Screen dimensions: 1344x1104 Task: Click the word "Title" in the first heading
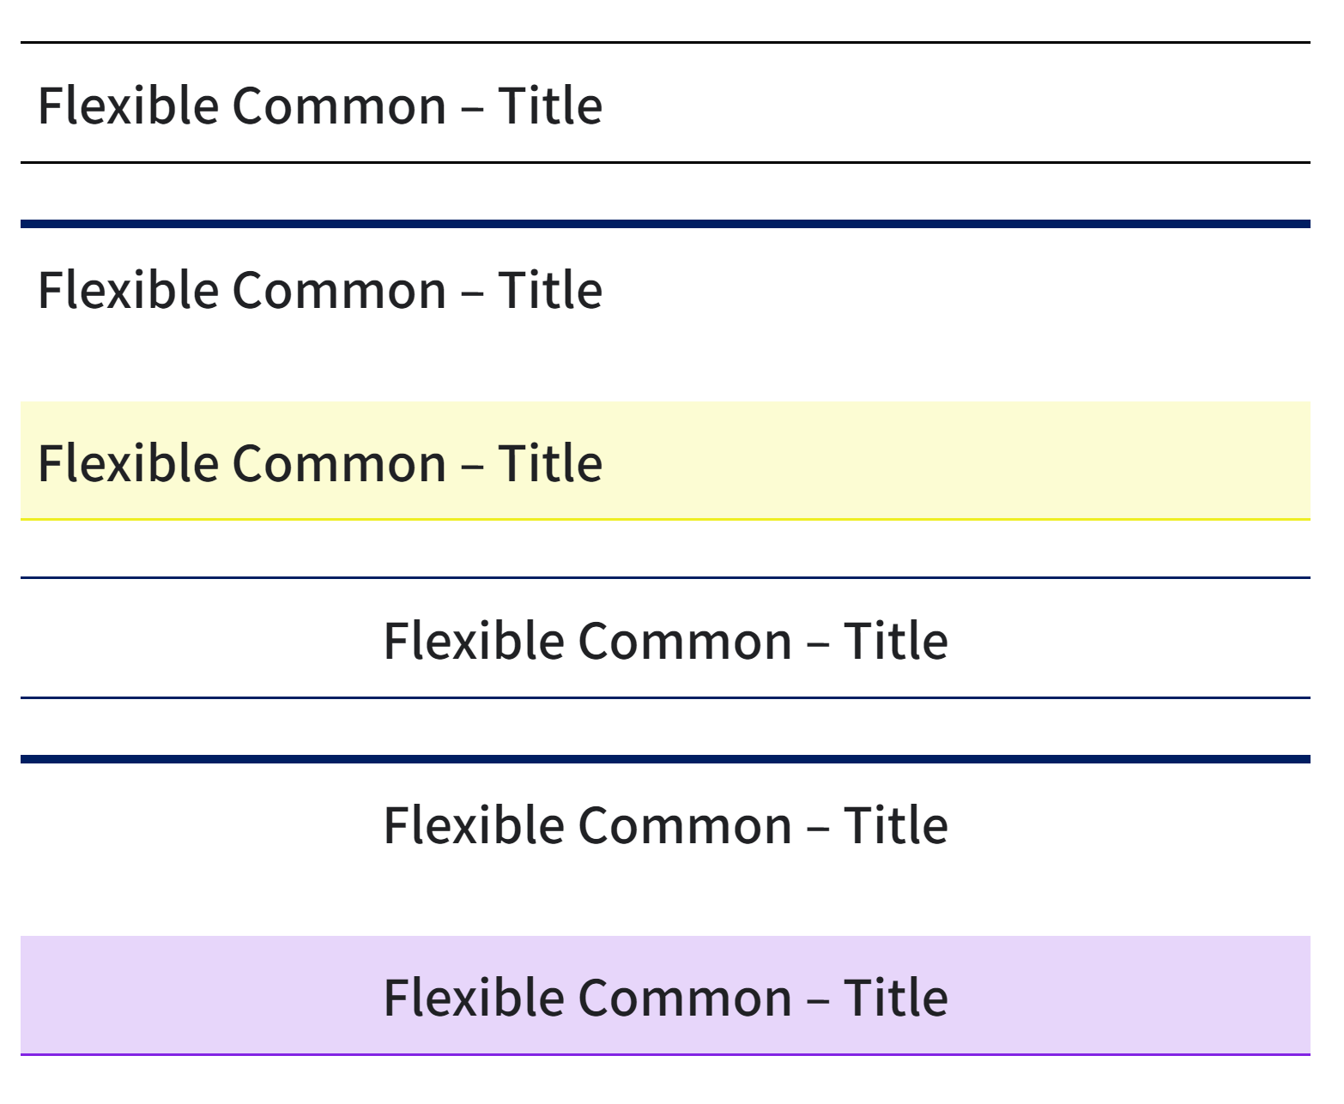(550, 106)
